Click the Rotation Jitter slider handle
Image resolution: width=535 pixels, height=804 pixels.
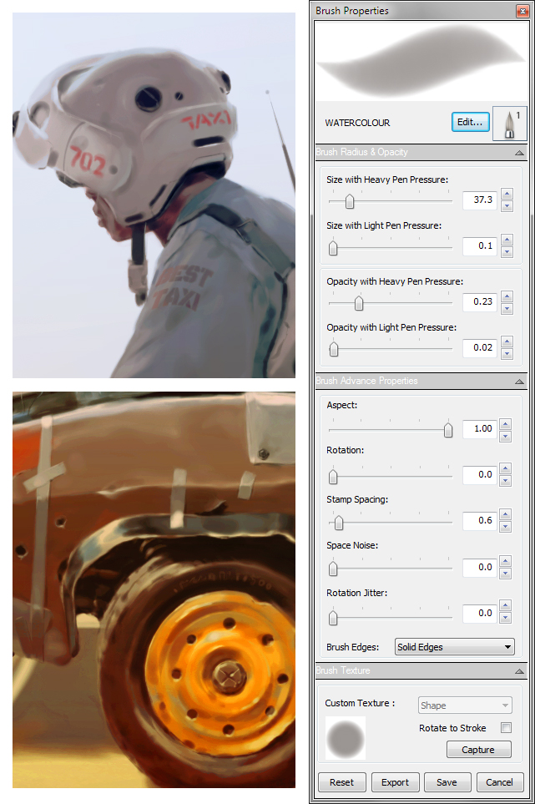click(x=333, y=618)
